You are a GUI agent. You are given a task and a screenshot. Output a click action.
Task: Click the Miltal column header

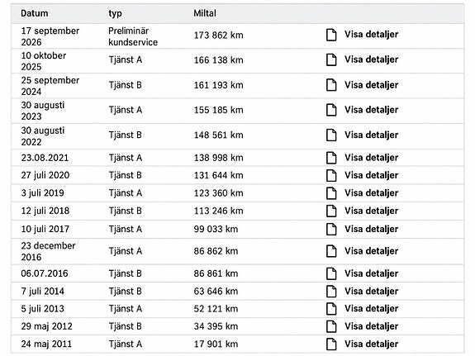point(205,13)
